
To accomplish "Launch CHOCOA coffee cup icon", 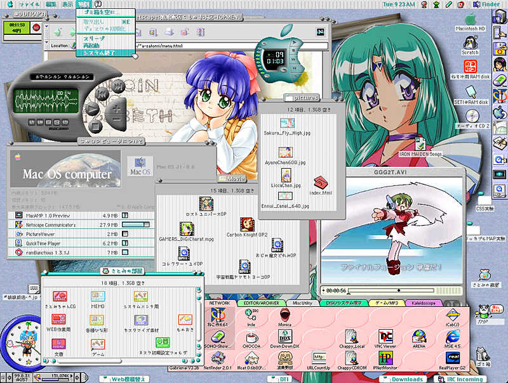I will (251, 337).
